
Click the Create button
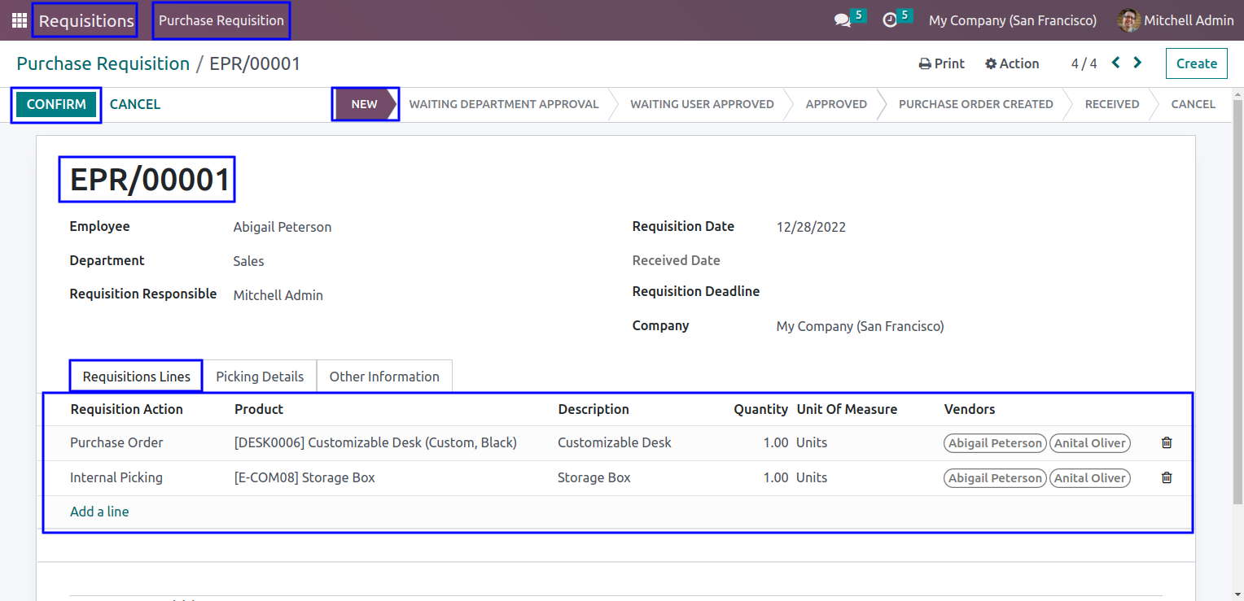pyautogui.click(x=1197, y=63)
